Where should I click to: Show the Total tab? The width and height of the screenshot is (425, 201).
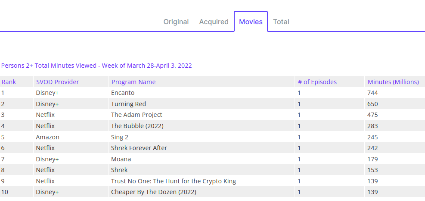[x=281, y=22]
